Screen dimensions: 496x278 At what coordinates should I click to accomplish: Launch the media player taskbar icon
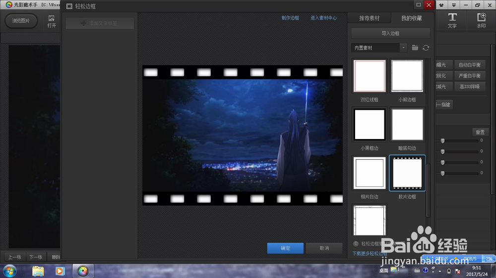pos(60,271)
